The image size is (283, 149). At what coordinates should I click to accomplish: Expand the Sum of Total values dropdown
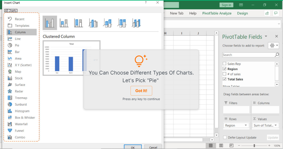[x=276, y=125]
